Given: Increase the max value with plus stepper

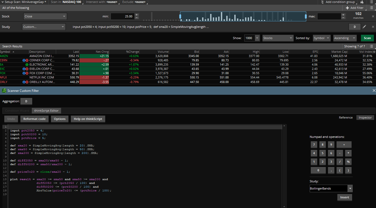Looking at the screenshot, I should [x=344, y=15].
